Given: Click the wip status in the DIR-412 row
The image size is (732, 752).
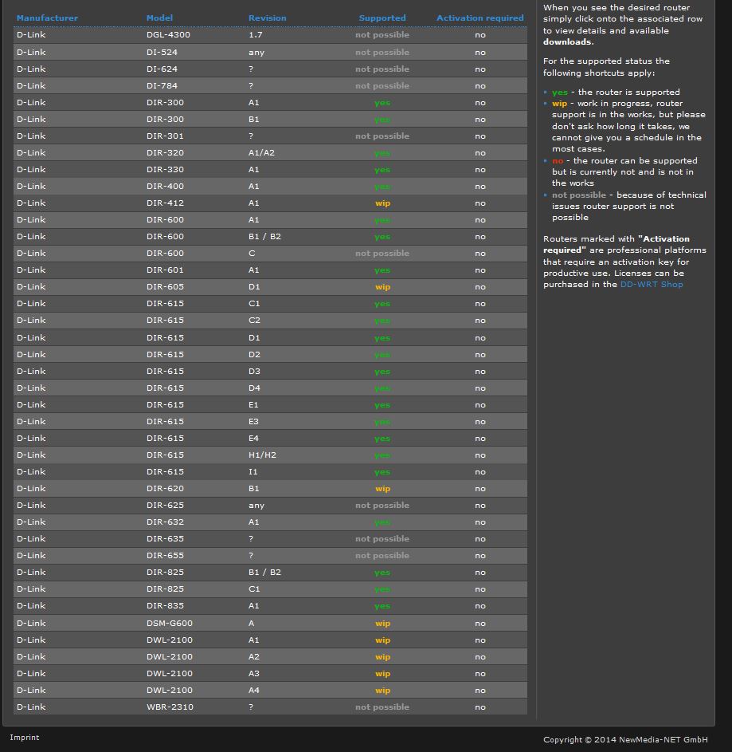Looking at the screenshot, I should click(382, 203).
